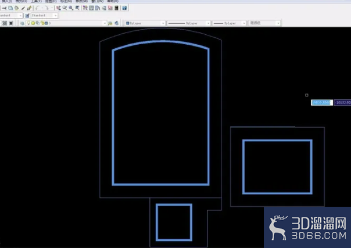Click the Redo arrow icon
Image resolution: width=351 pixels, height=248 pixels.
[46, 8]
